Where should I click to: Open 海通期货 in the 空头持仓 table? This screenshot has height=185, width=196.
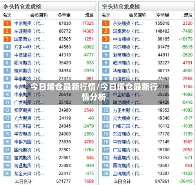[x=128, y=158]
